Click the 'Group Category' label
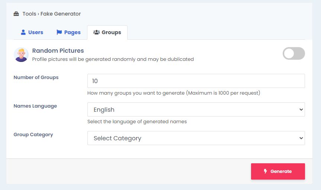The height and width of the screenshot is (190, 321). click(33, 135)
